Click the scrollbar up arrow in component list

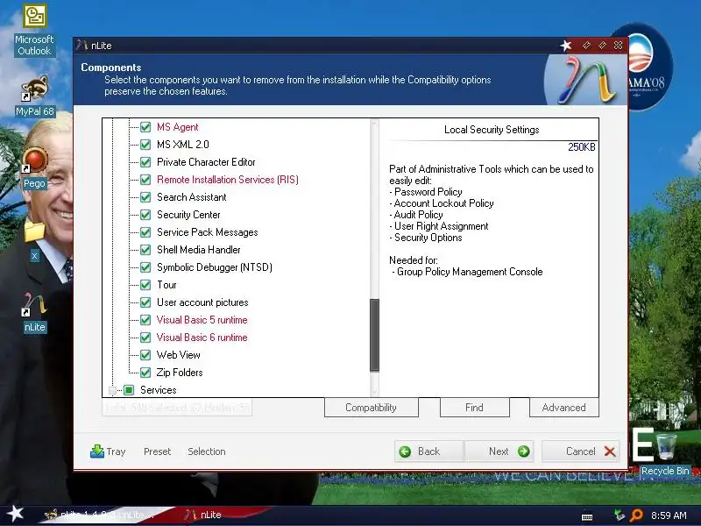(x=375, y=124)
